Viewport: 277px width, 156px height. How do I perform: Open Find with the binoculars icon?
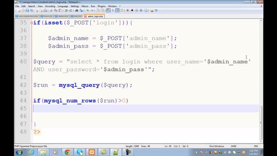click(x=77, y=10)
